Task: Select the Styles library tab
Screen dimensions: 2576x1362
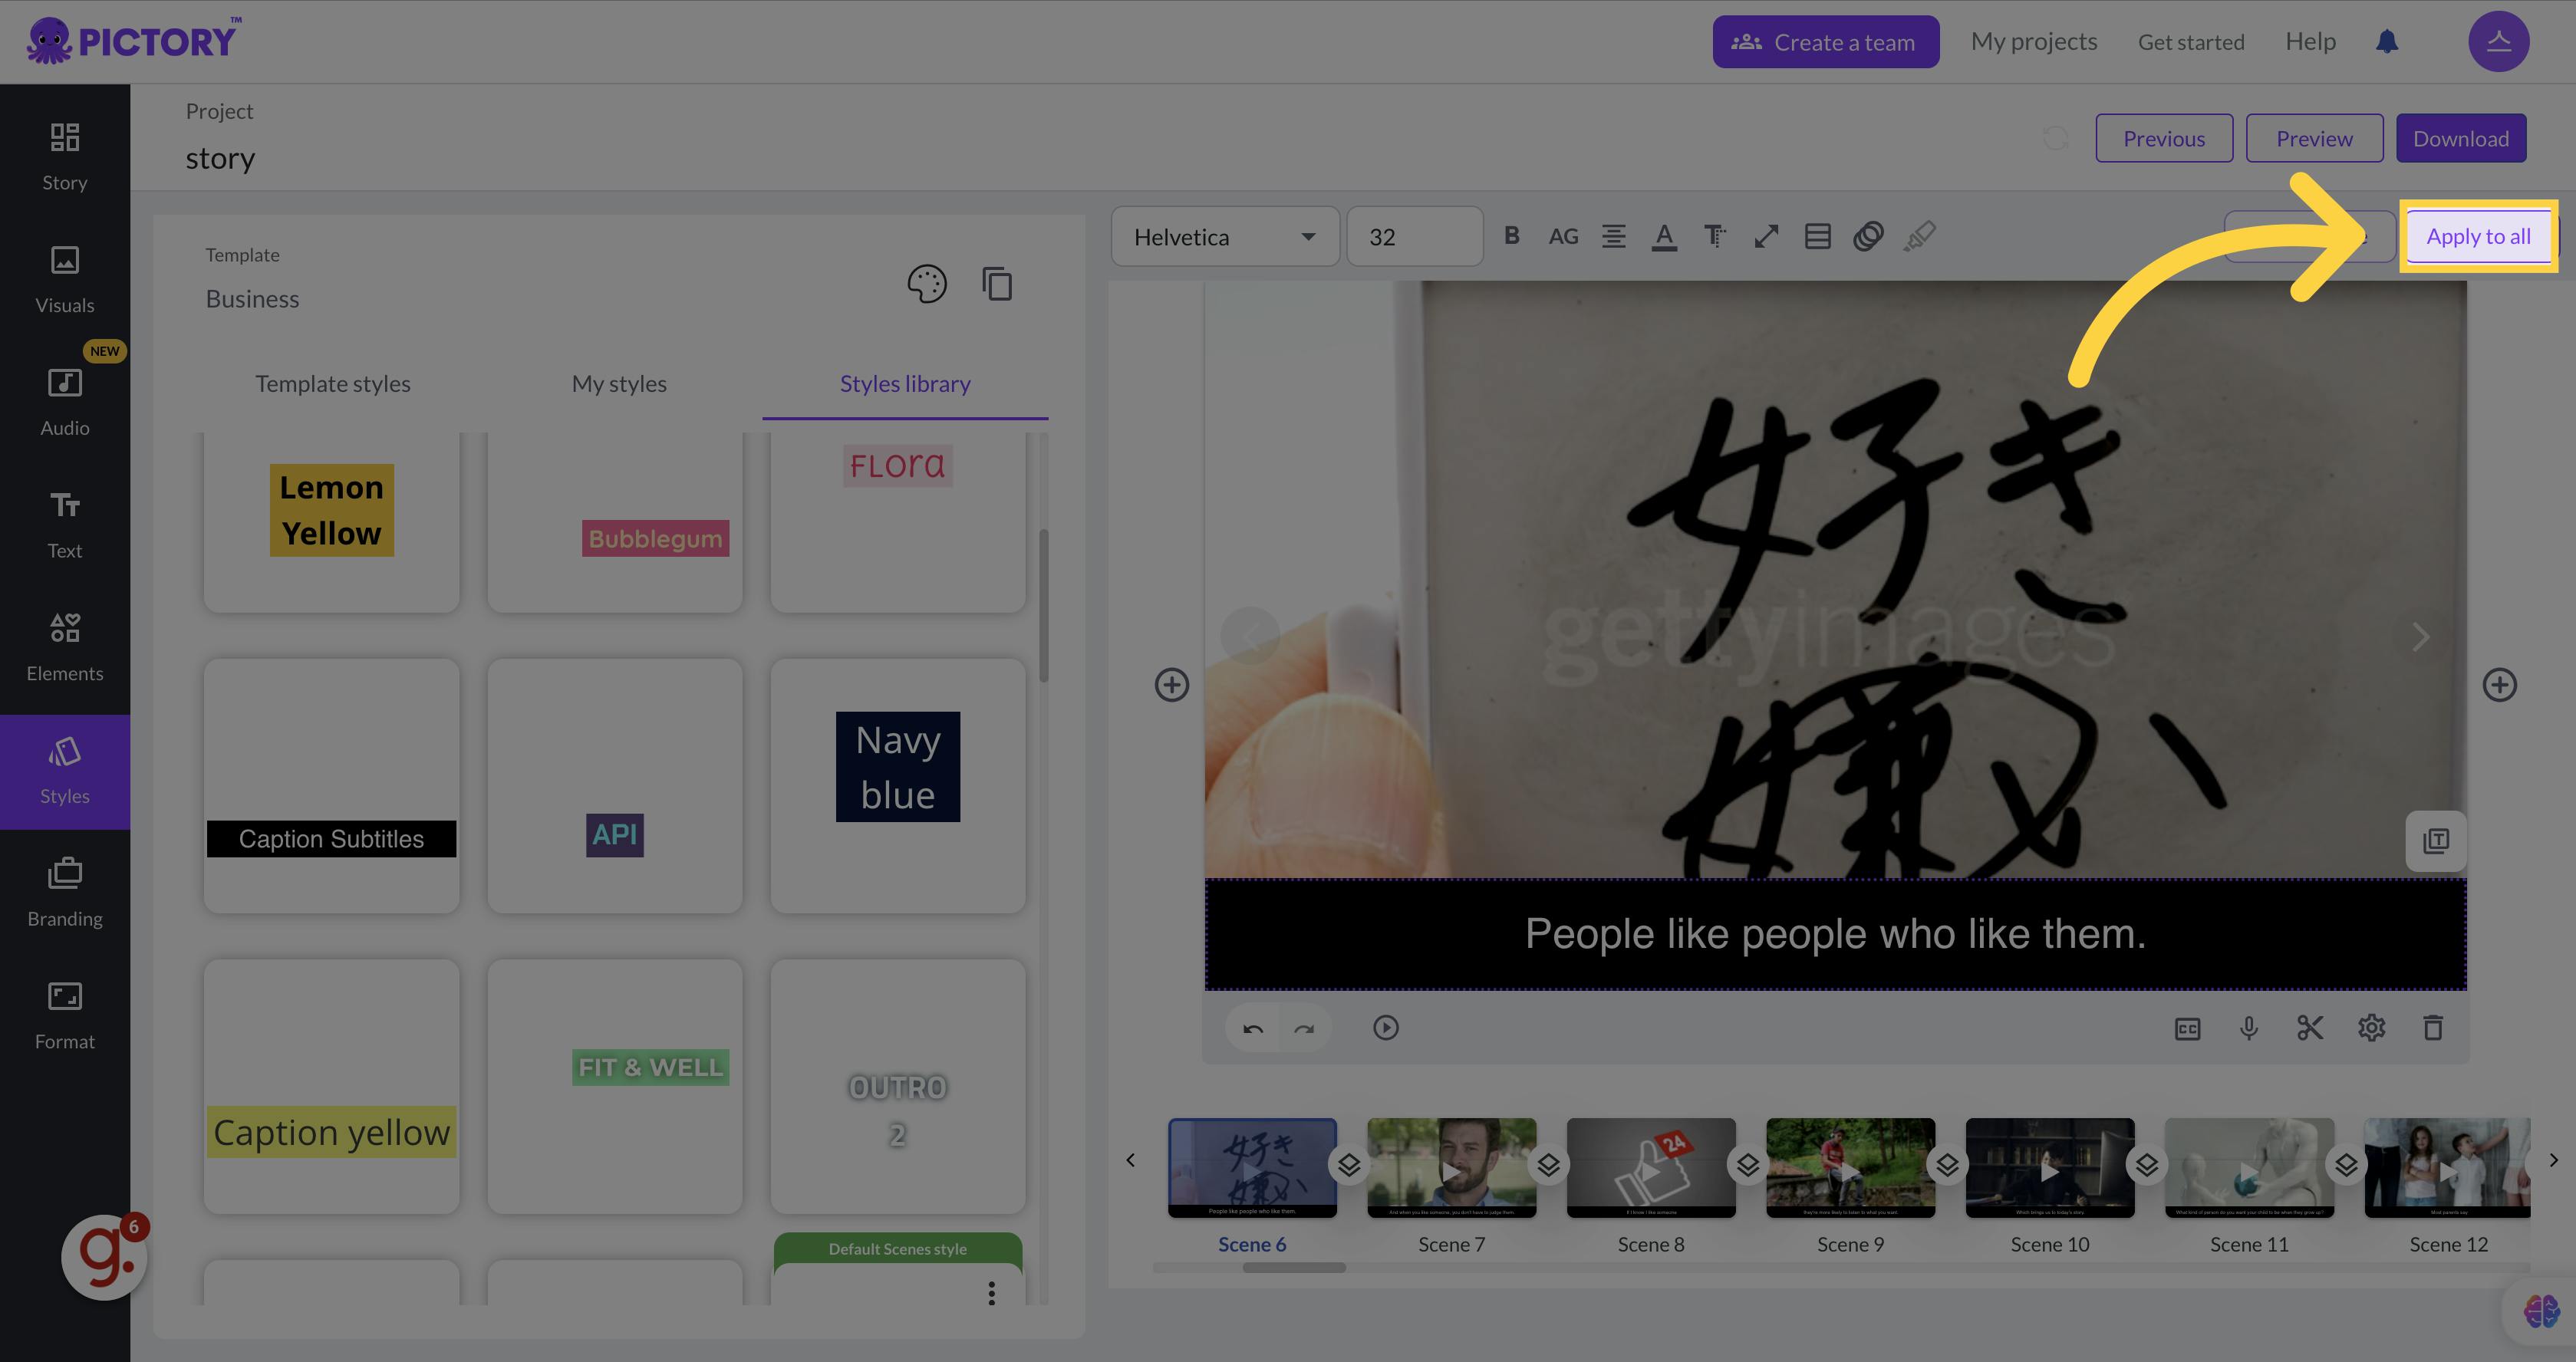Action: (x=905, y=384)
